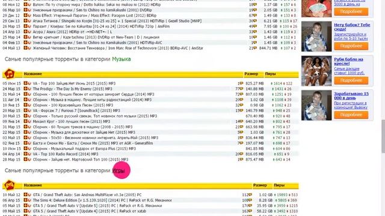Screen dimensions: 385x216
Task: Click the download icon for The Prodigy row
Action: pyautogui.click(x=25, y=89)
